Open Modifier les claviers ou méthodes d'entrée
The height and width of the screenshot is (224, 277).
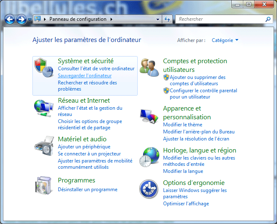(x=199, y=161)
